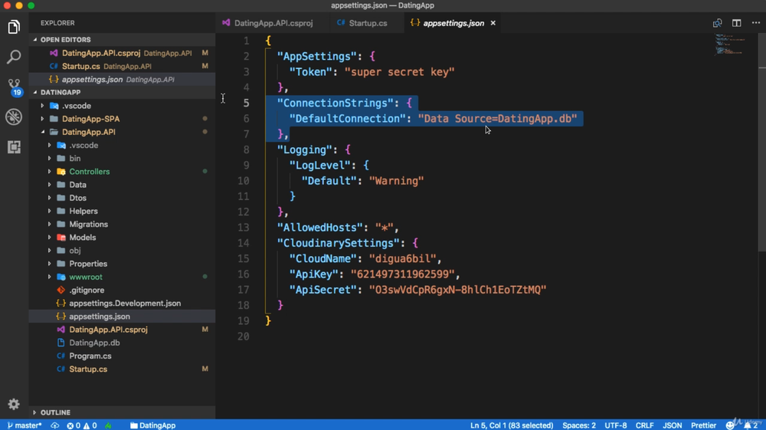The image size is (766, 430).
Task: Click the "Warning" value on line 10
Action: click(396, 181)
